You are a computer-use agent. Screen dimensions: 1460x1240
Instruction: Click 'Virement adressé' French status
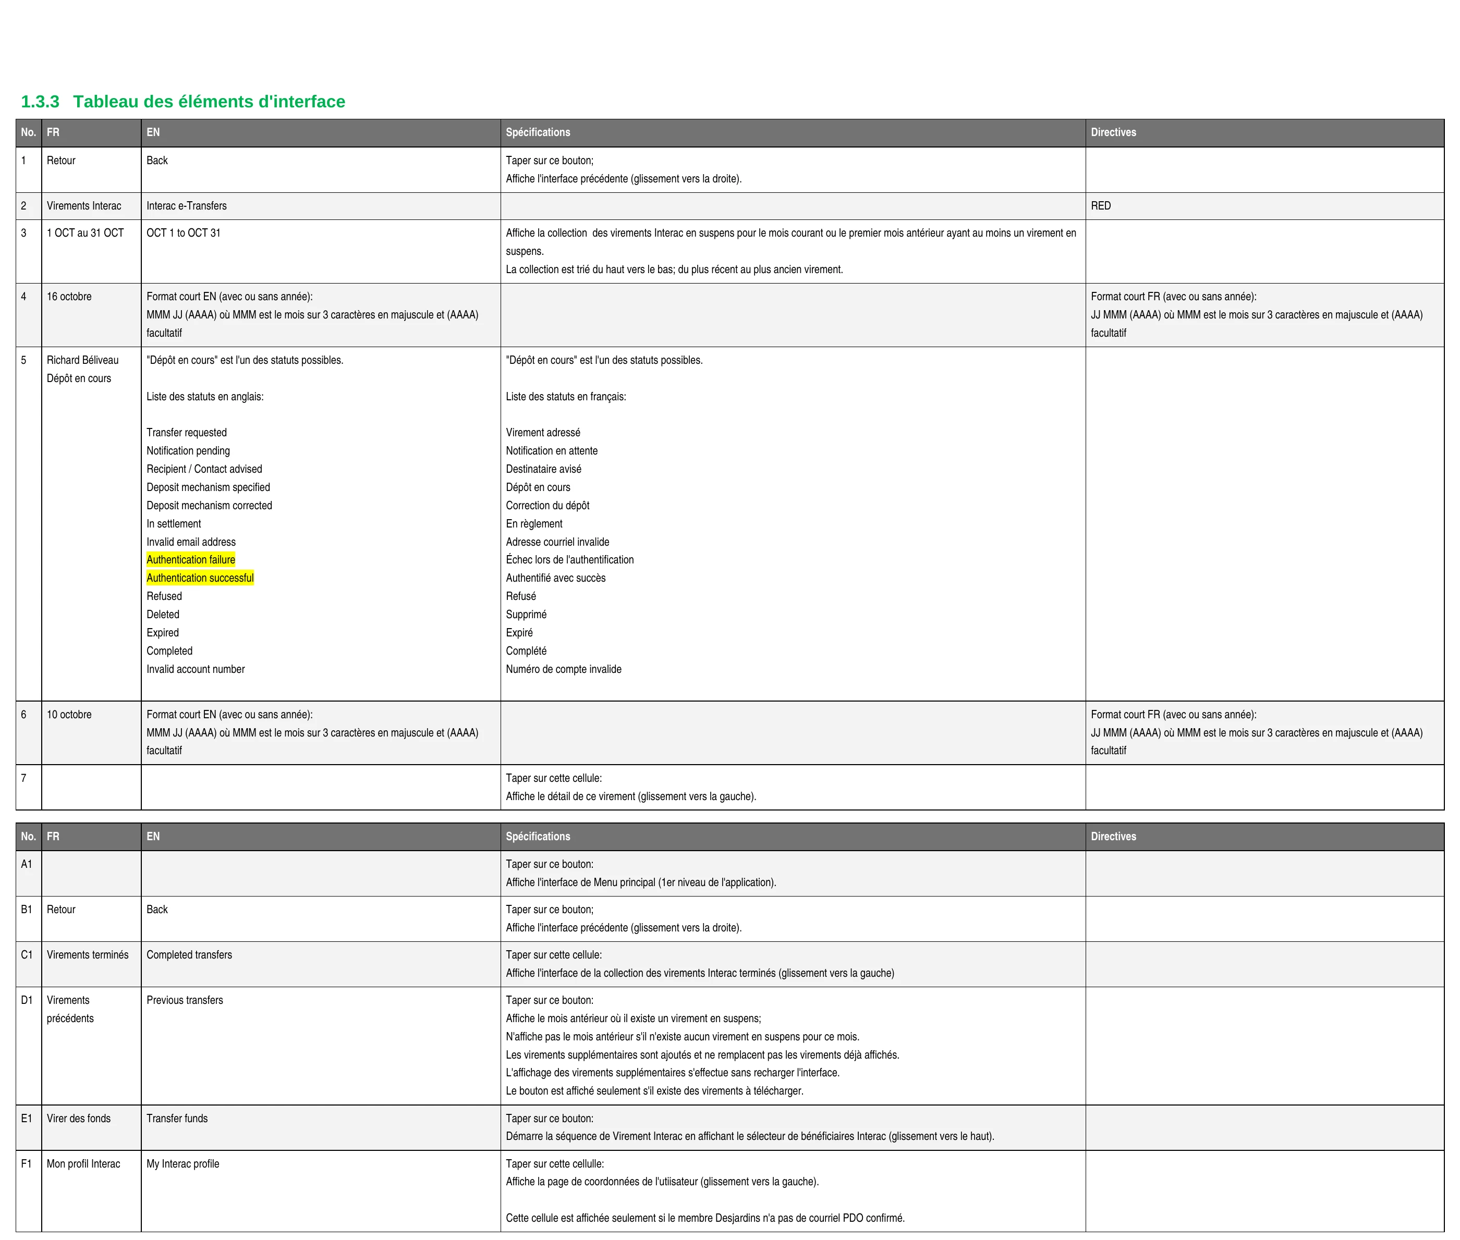click(x=543, y=432)
